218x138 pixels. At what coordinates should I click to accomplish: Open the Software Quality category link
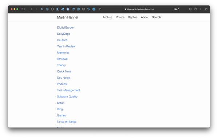click(x=67, y=97)
